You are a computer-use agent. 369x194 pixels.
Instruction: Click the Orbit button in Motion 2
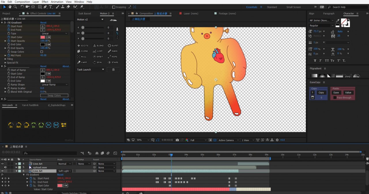pos(98,57)
